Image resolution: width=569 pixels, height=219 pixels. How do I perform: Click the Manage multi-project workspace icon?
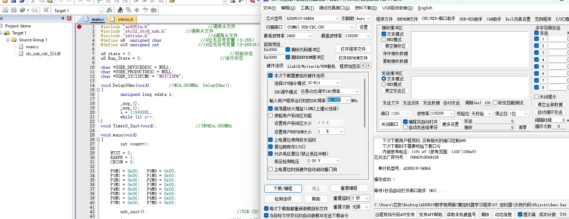click(129, 10)
